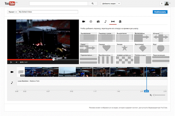Click the timeline zoom magnifier icon

click(151, 95)
